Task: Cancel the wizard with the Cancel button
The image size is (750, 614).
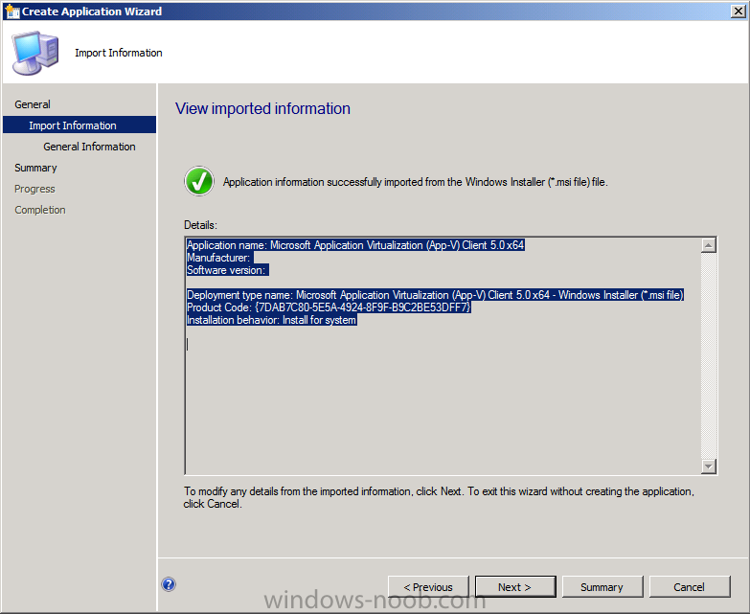Action: (x=690, y=587)
